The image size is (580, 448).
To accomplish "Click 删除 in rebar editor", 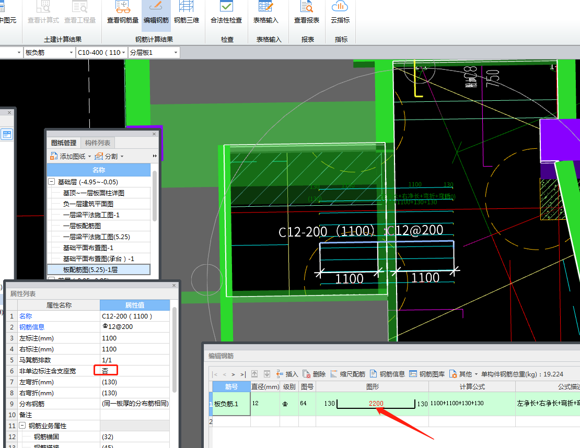I will pos(314,374).
